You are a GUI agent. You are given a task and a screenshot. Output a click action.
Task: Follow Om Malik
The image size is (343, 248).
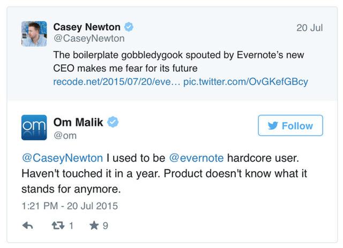coord(290,126)
